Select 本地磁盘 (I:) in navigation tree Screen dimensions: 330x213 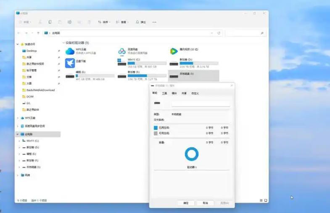tap(34, 167)
